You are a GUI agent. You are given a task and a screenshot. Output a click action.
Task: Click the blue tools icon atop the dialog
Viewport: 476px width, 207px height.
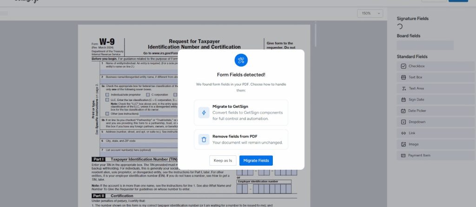click(241, 60)
